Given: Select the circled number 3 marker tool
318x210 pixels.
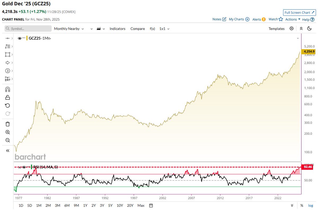Looking at the screenshot, I should [8, 71].
